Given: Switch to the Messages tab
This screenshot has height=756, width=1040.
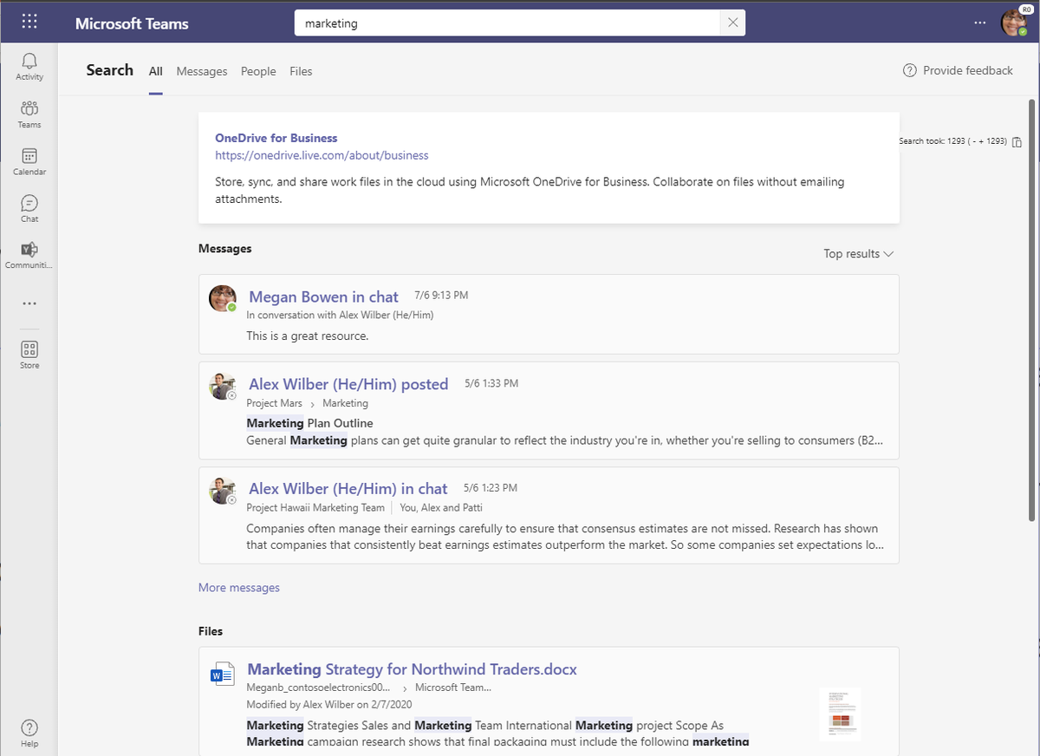Looking at the screenshot, I should coord(202,71).
